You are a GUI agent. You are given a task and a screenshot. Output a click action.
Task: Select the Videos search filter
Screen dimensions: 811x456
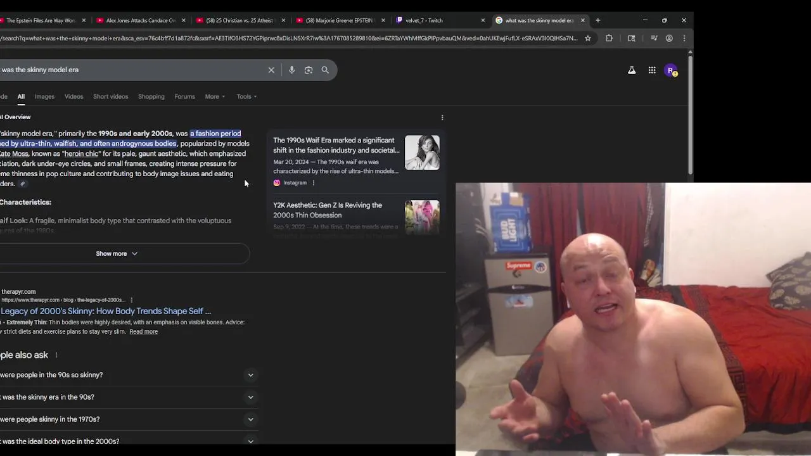[73, 97]
